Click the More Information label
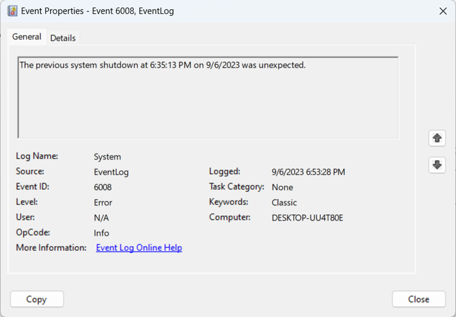Image resolution: width=456 pixels, height=317 pixels. point(51,248)
